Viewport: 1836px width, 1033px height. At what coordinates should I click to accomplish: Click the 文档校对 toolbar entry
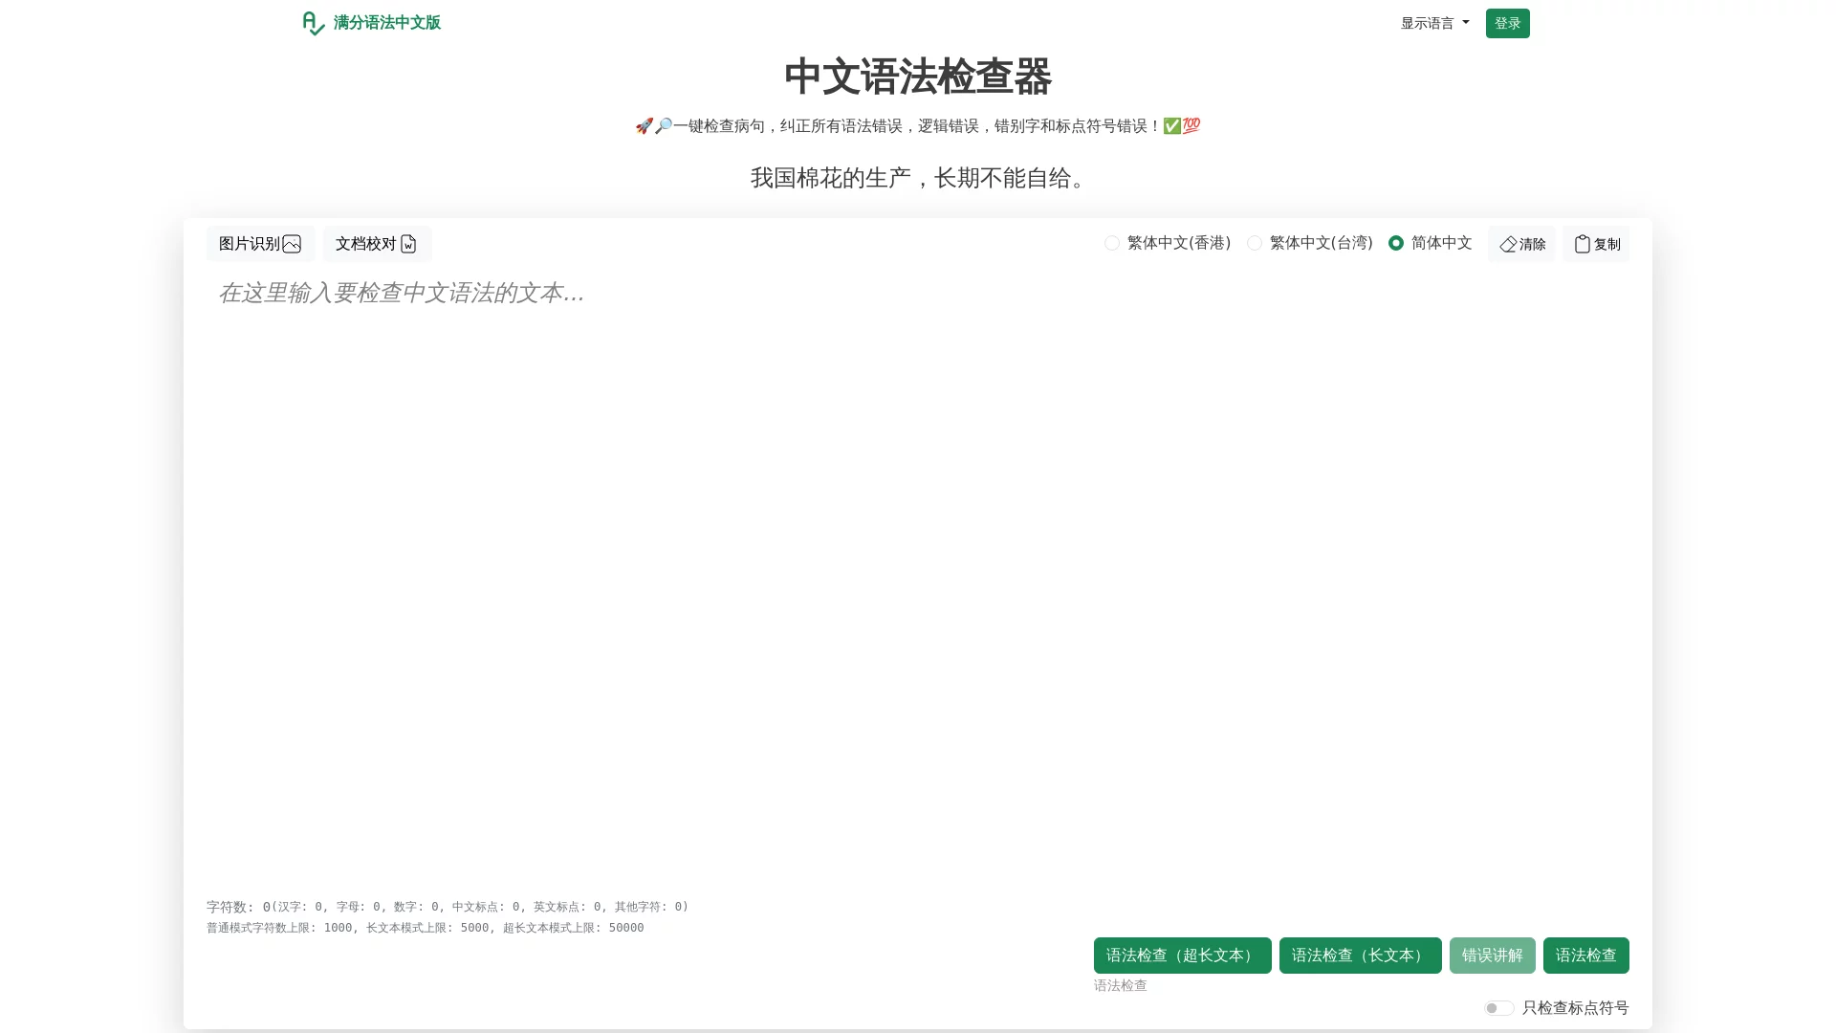(x=376, y=244)
